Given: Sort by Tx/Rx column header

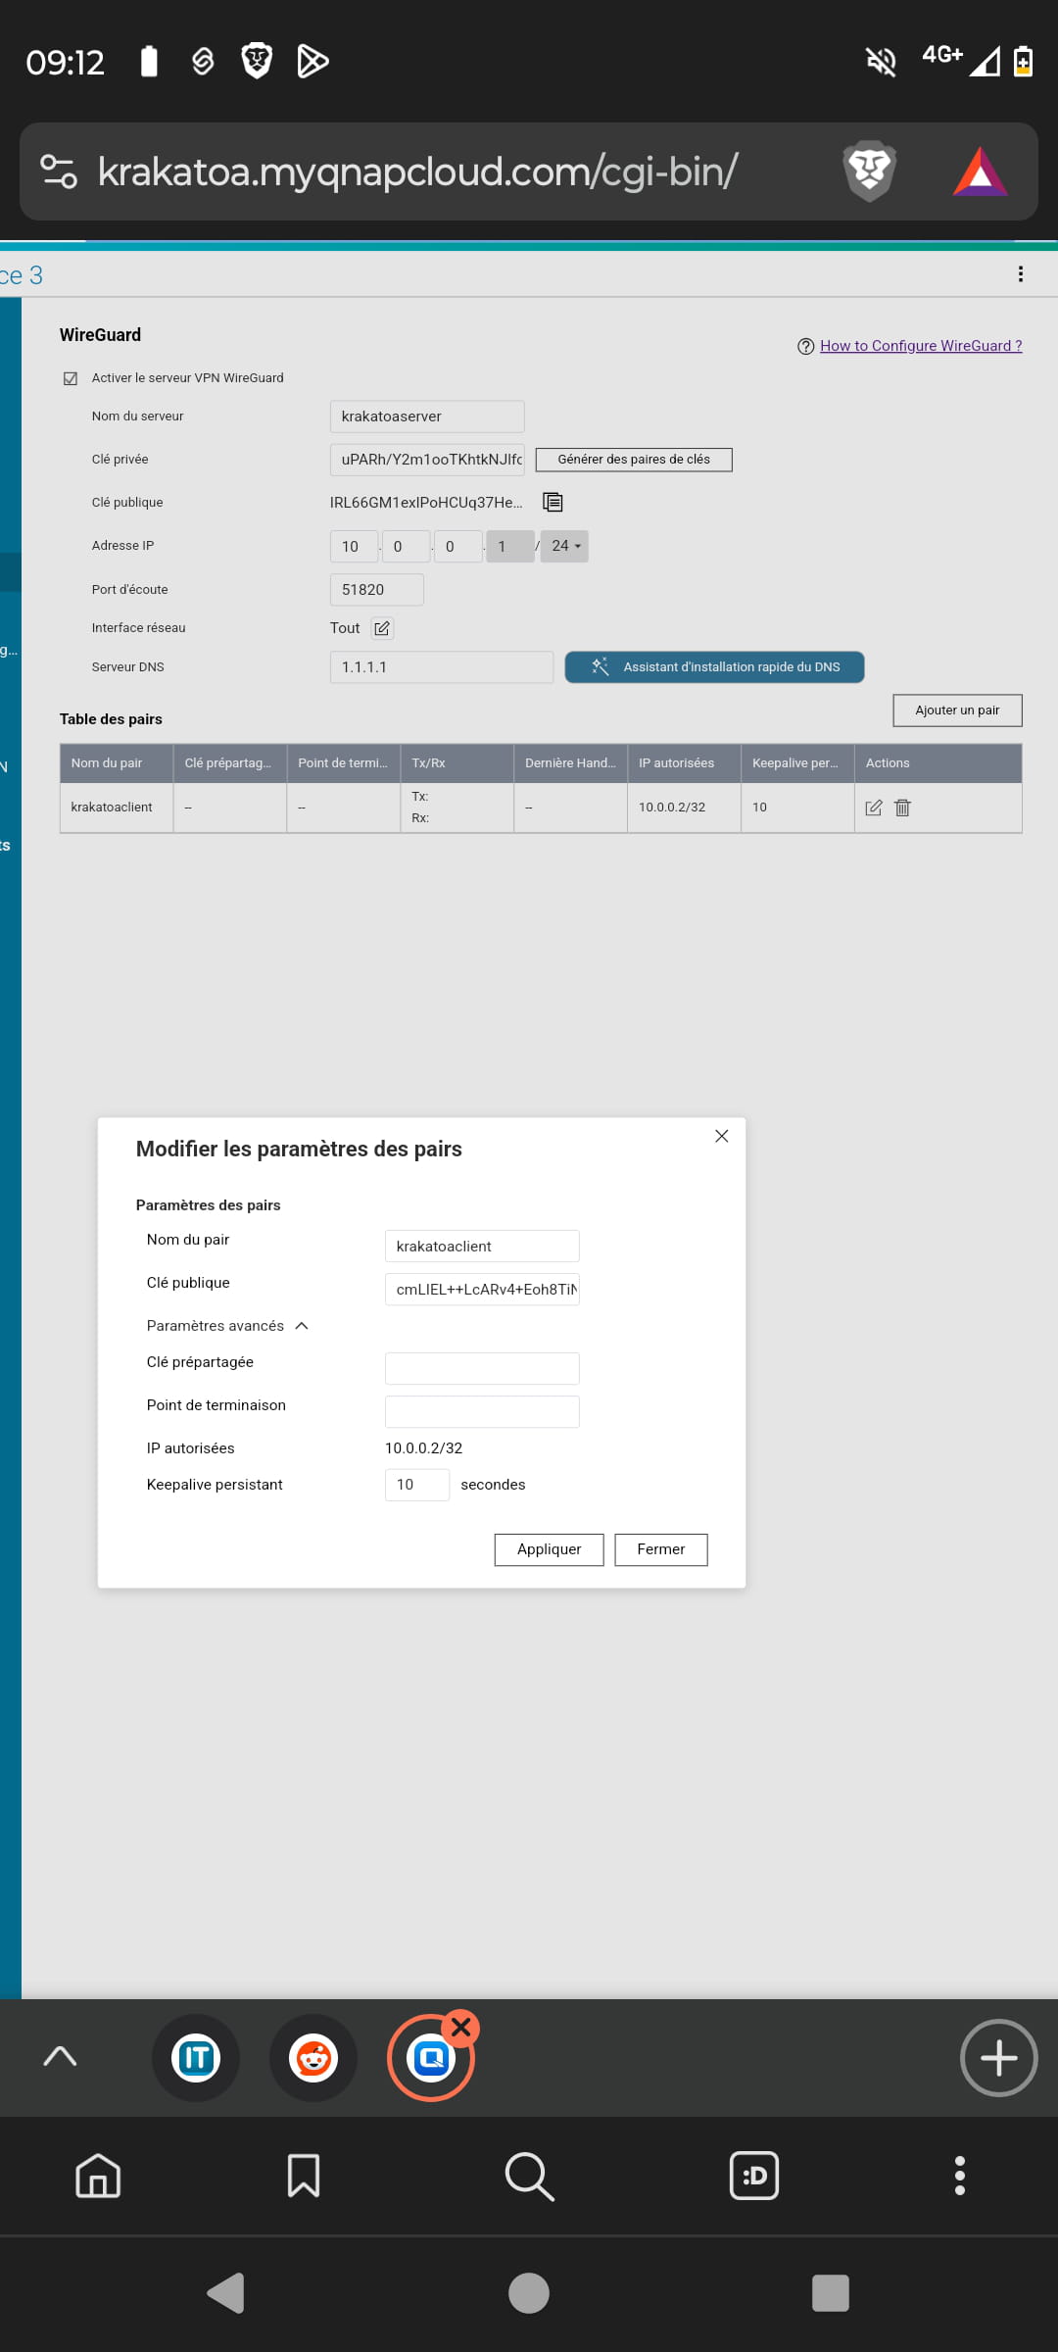Looking at the screenshot, I should [457, 763].
